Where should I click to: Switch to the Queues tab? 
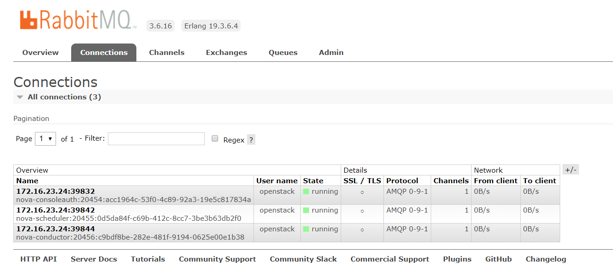coord(283,52)
